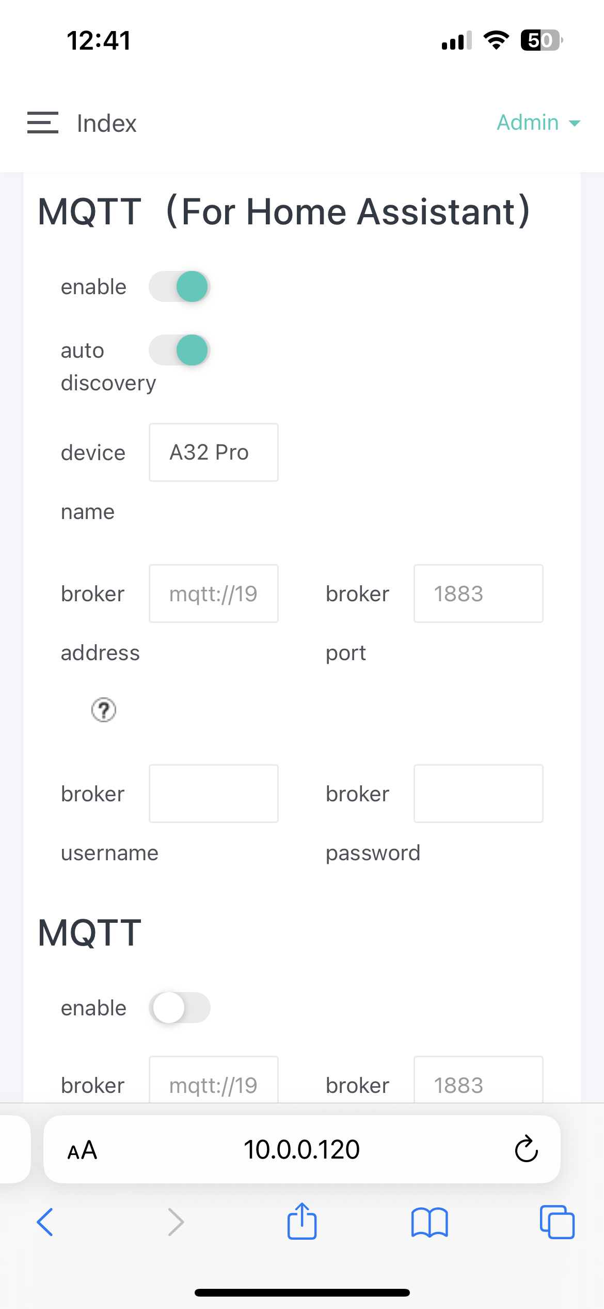604x1309 pixels.
Task: Enable the second MQTT section toggle
Action: click(180, 1008)
